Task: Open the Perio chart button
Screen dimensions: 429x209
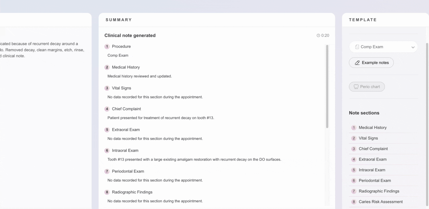Action: [367, 87]
